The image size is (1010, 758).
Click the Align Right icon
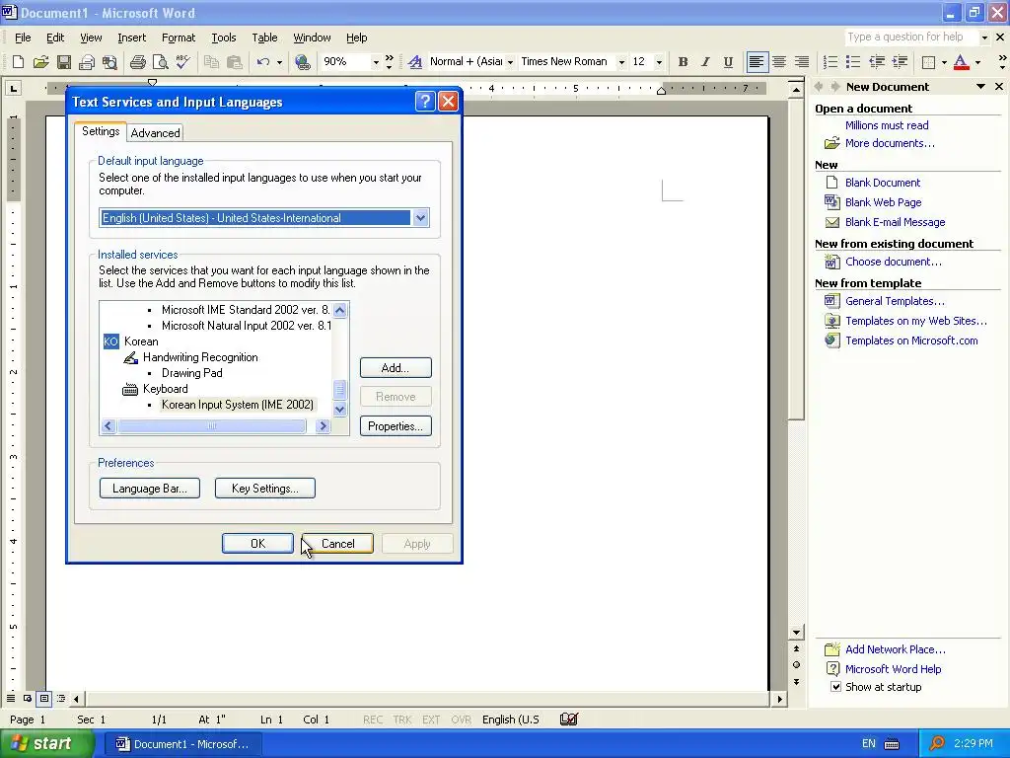click(801, 62)
